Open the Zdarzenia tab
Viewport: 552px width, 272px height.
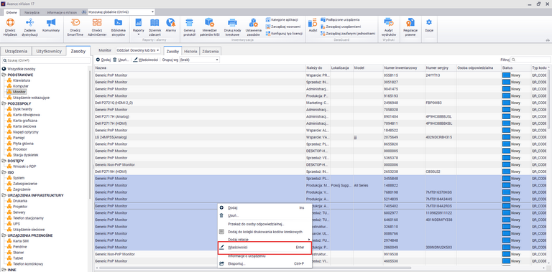tap(210, 51)
